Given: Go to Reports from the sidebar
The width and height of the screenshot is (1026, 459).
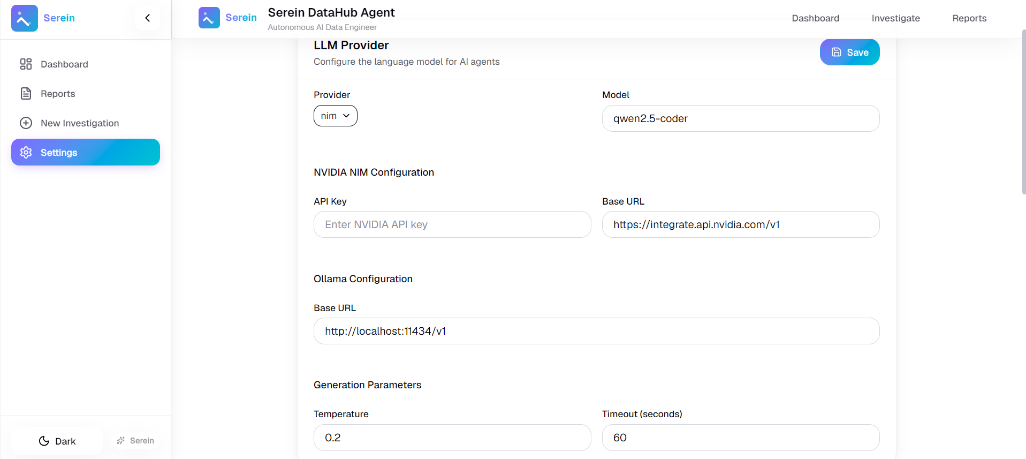Looking at the screenshot, I should (86, 94).
